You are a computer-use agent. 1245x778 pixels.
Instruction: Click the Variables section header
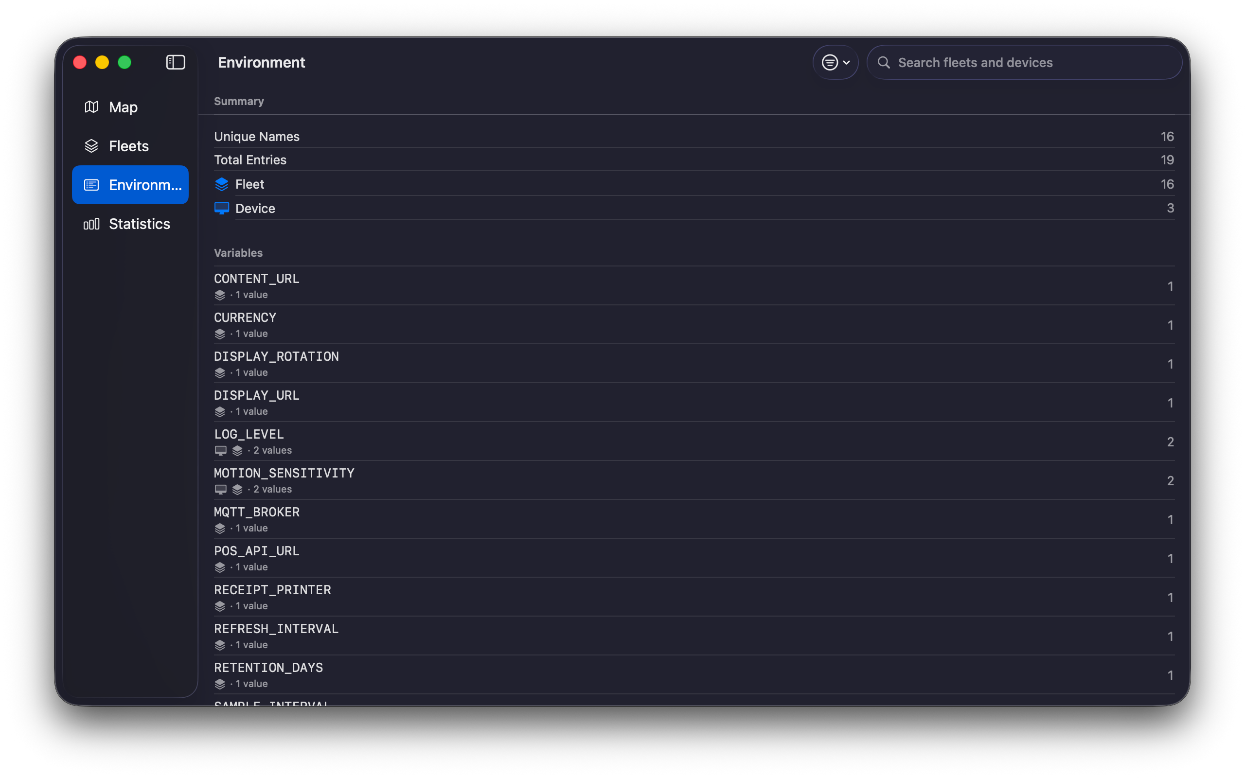[x=238, y=253]
